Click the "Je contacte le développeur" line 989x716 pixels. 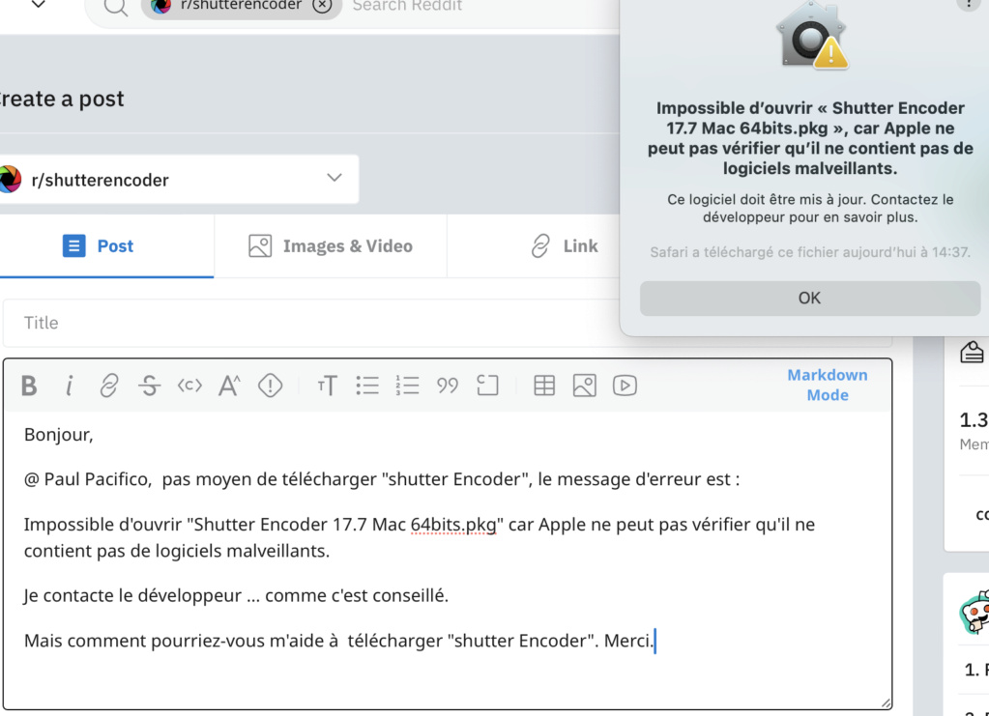click(236, 595)
